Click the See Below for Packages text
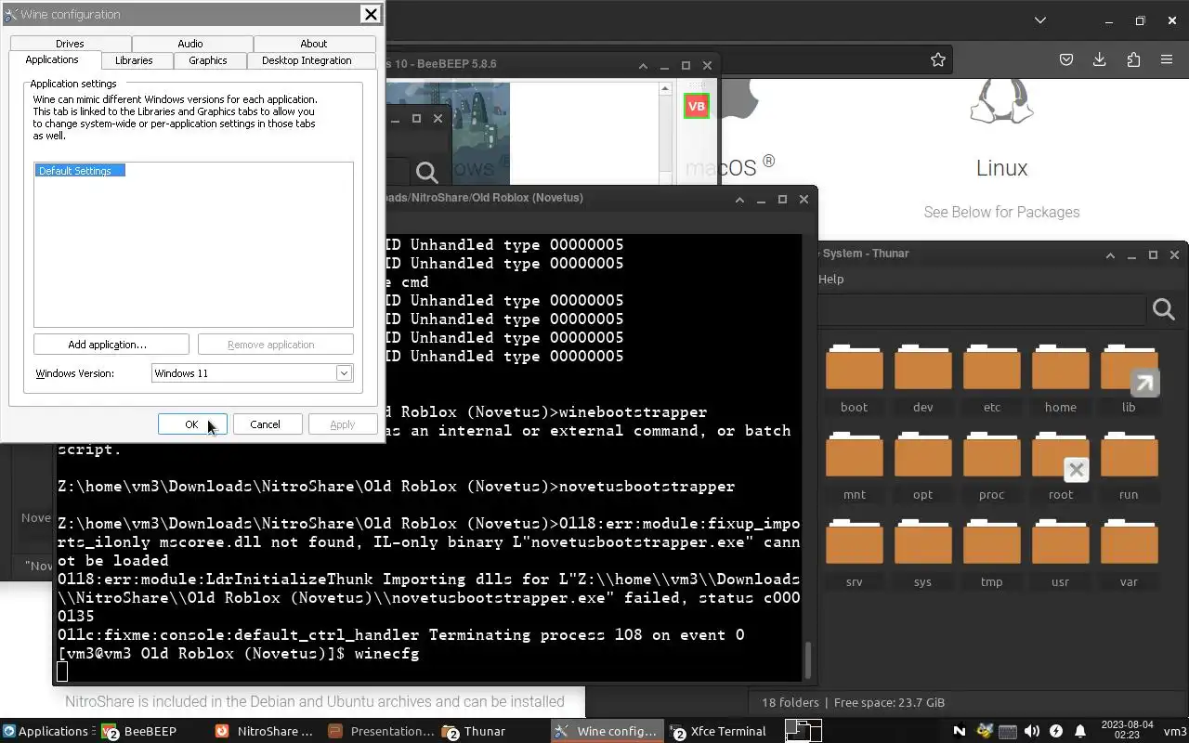Image resolution: width=1189 pixels, height=743 pixels. point(1001,212)
